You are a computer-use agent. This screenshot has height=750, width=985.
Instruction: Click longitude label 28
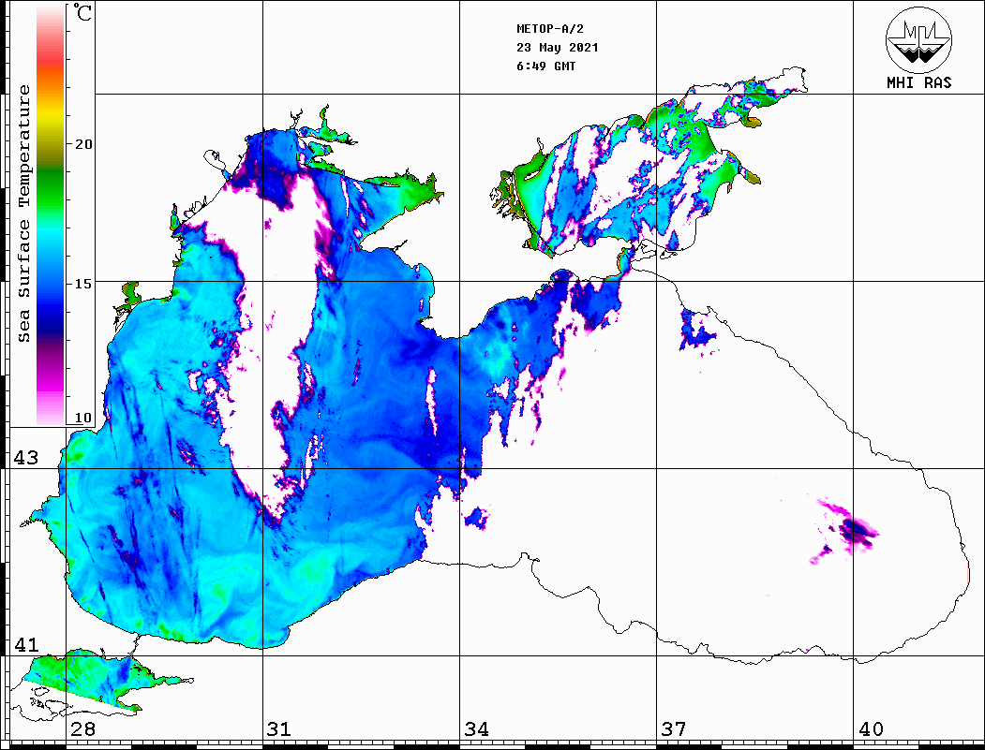click(x=82, y=729)
